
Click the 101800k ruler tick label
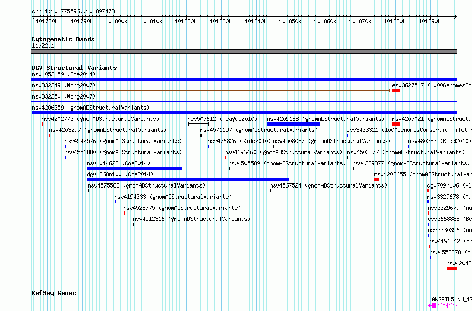(x=116, y=21)
